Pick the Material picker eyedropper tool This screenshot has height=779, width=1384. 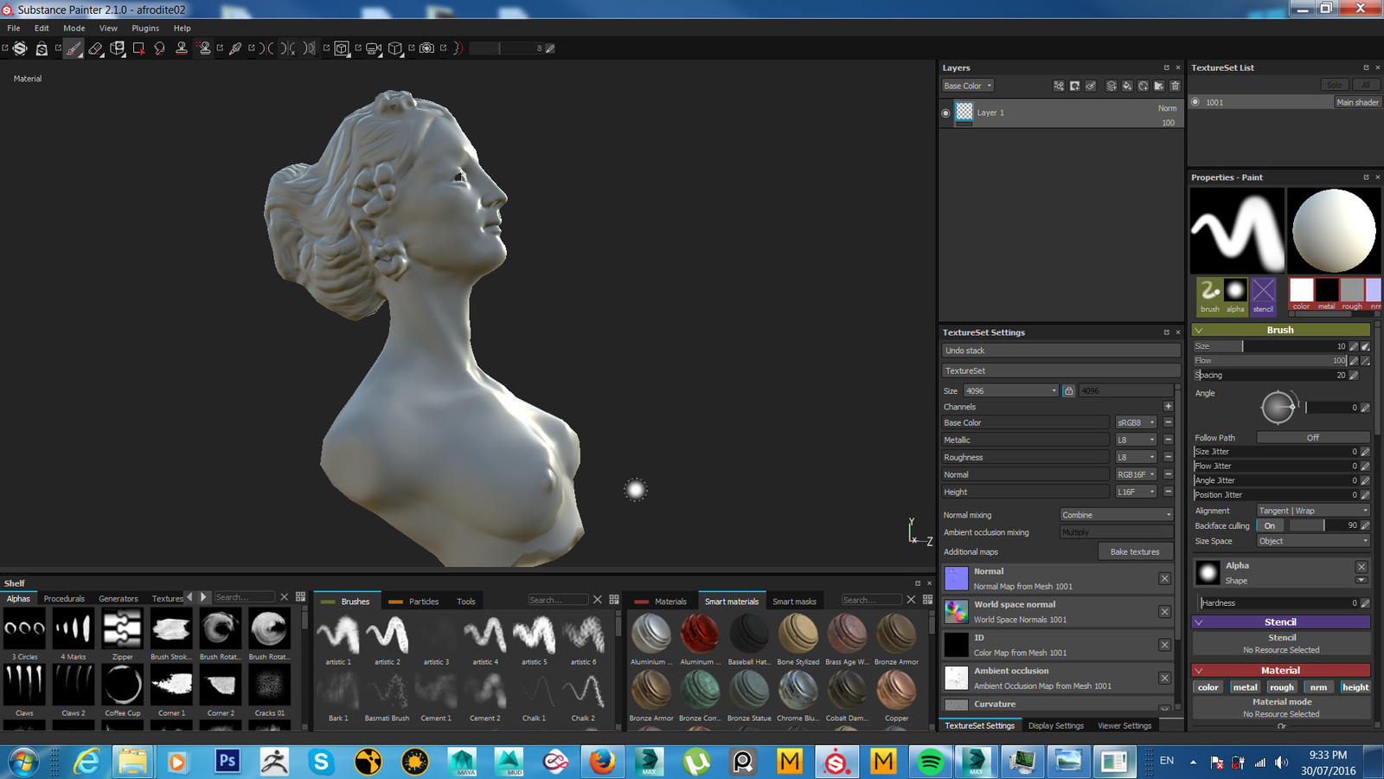234,48
